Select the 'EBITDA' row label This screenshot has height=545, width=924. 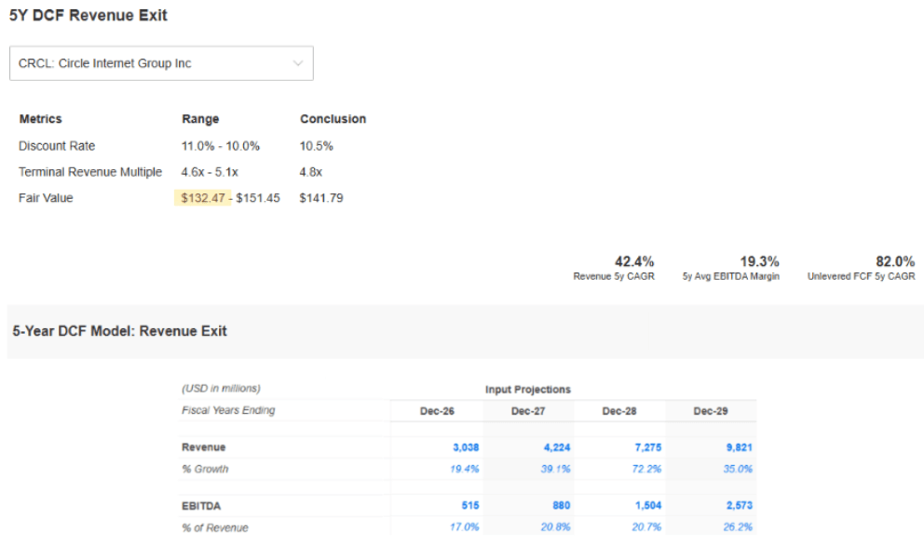(201, 506)
